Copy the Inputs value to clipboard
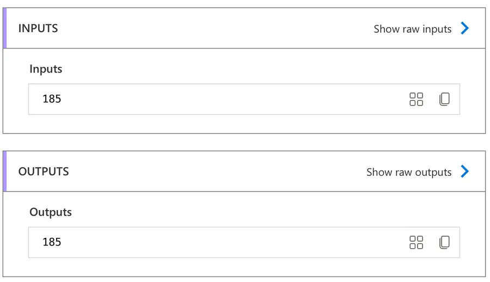This screenshot has height=282, width=490. 444,99
